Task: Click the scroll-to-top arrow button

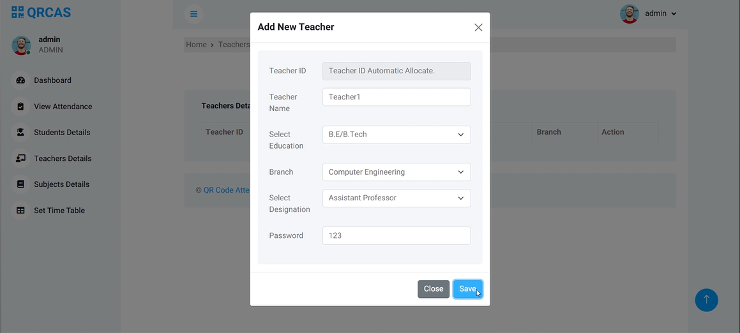Action: click(x=706, y=300)
